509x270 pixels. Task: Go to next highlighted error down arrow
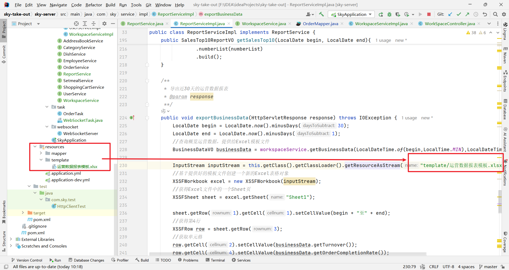pos(498,33)
